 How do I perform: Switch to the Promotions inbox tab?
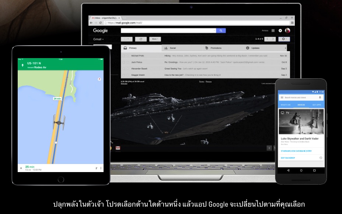216,48
